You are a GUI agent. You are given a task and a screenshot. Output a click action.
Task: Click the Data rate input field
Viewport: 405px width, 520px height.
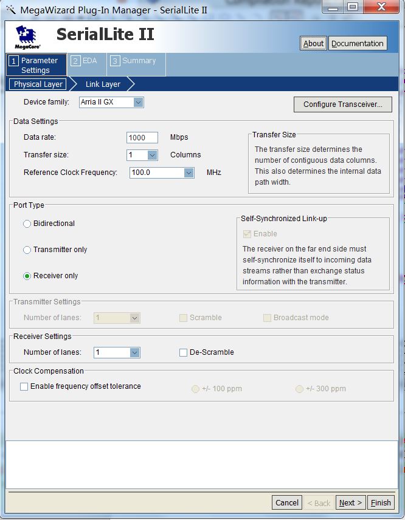coord(142,138)
